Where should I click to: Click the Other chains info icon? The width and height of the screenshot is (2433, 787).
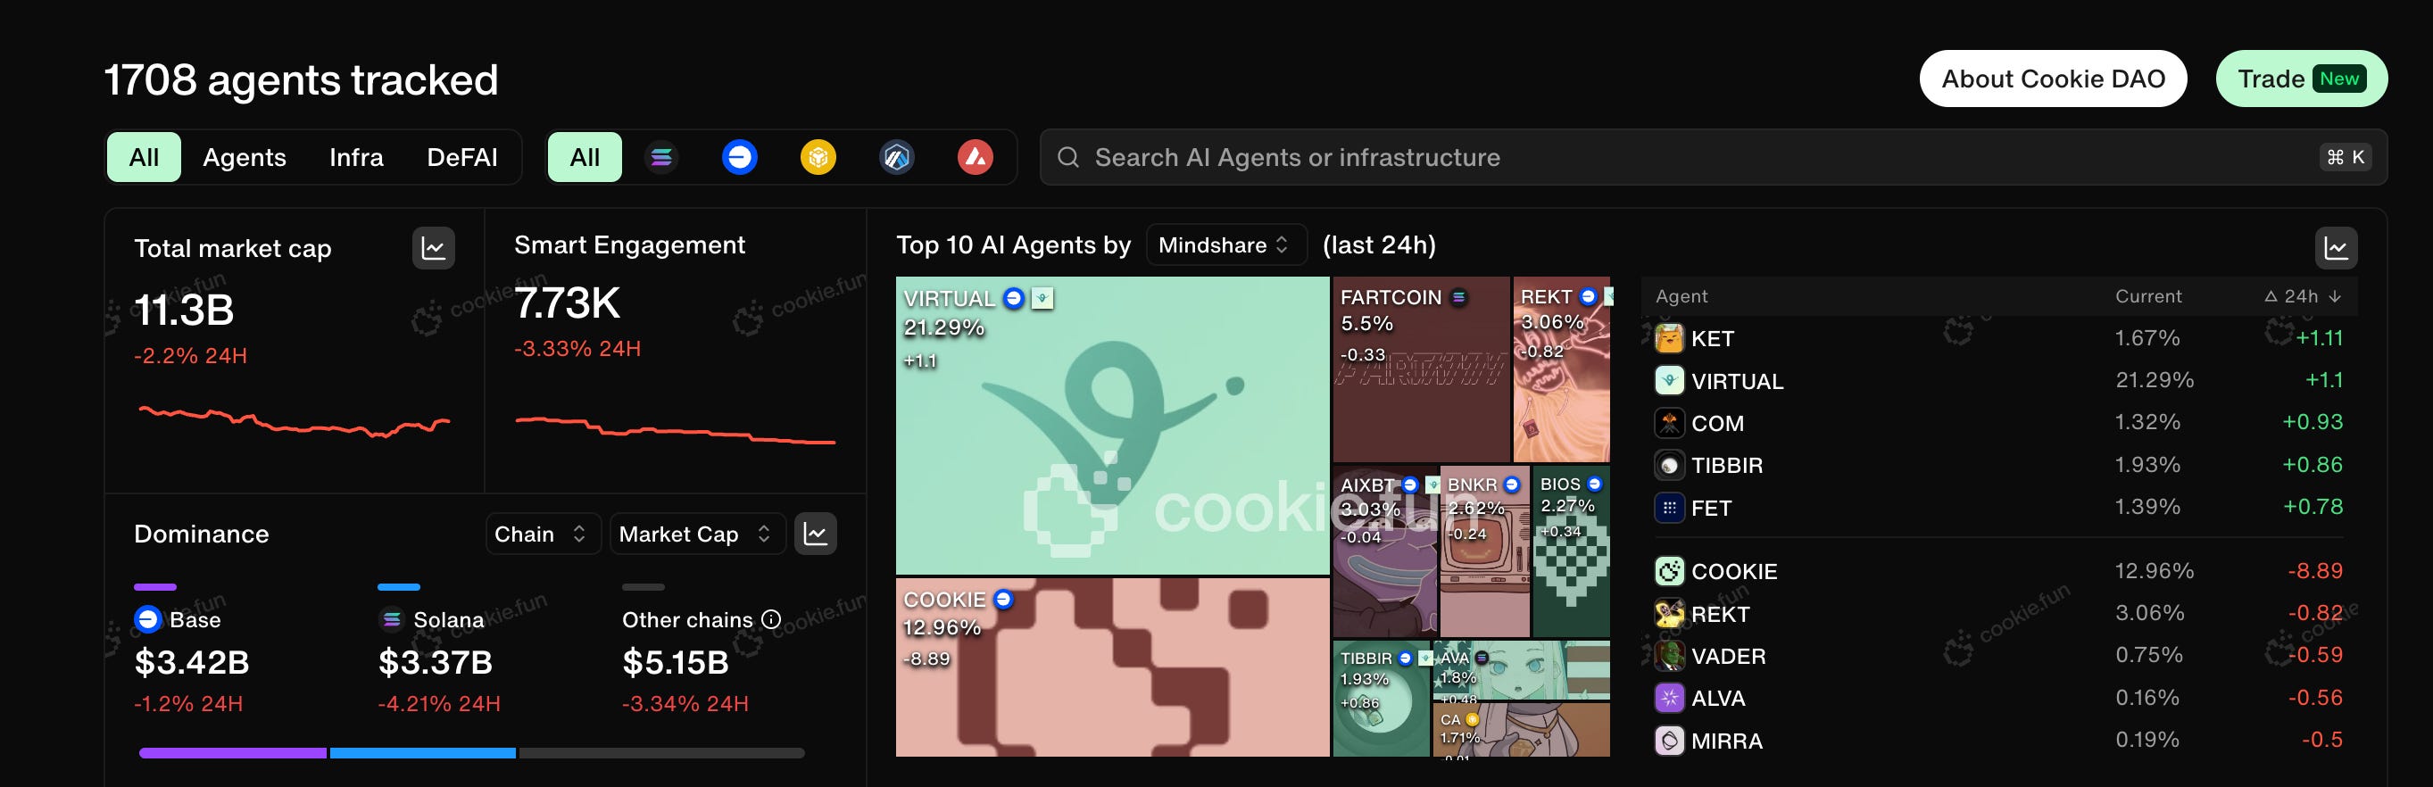772,620
